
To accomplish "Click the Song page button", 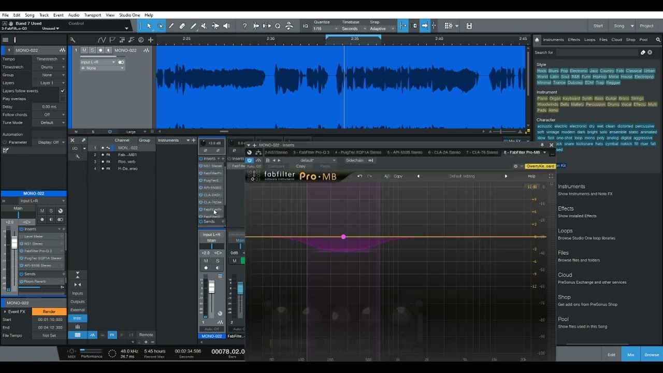I will (619, 26).
